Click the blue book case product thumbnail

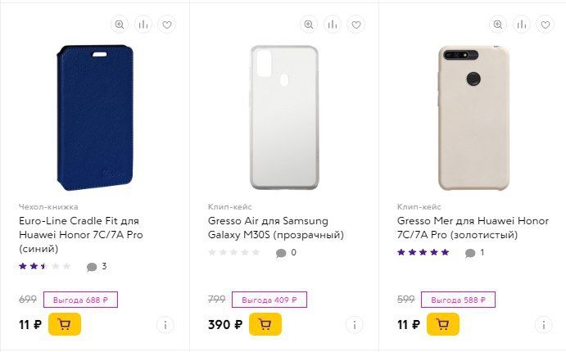pyautogui.click(x=95, y=117)
